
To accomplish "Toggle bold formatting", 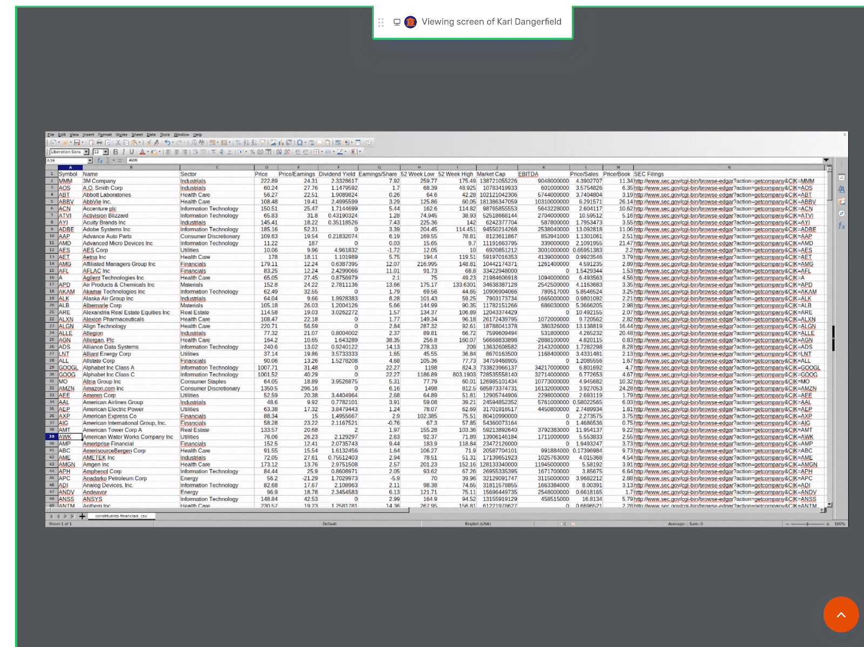I will (117, 152).
